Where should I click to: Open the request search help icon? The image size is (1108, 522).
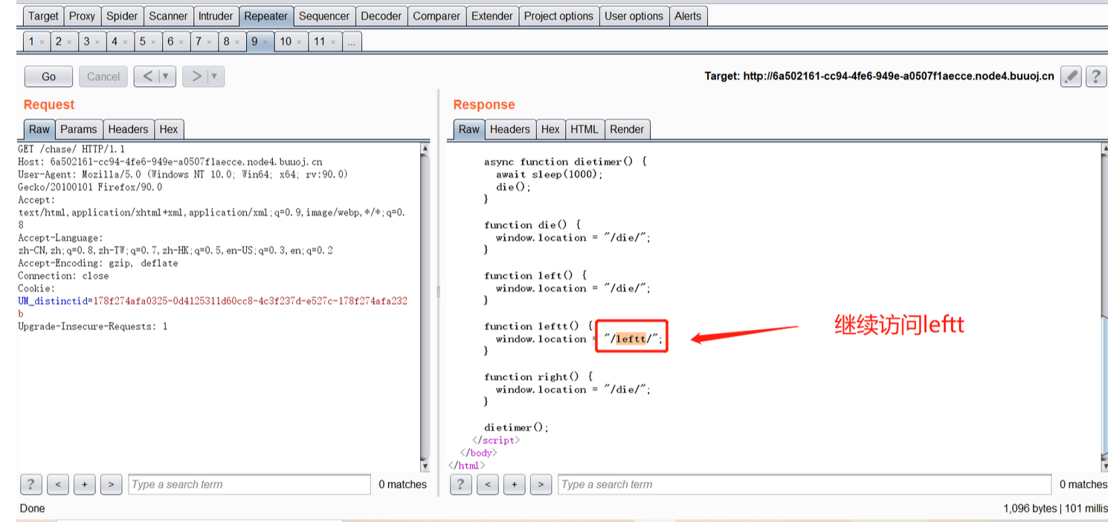click(30, 484)
